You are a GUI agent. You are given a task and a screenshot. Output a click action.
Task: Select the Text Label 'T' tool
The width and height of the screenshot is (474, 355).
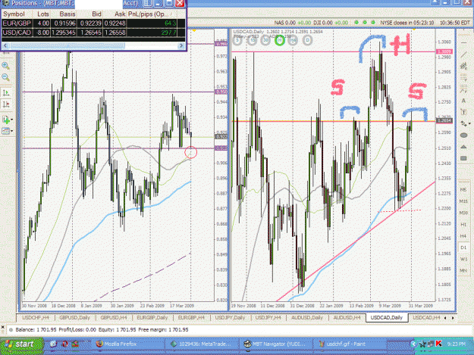click(x=463, y=112)
